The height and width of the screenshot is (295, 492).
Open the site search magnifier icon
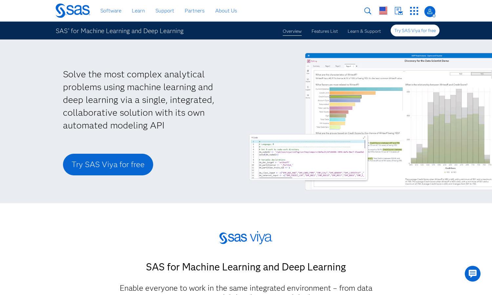(368, 11)
